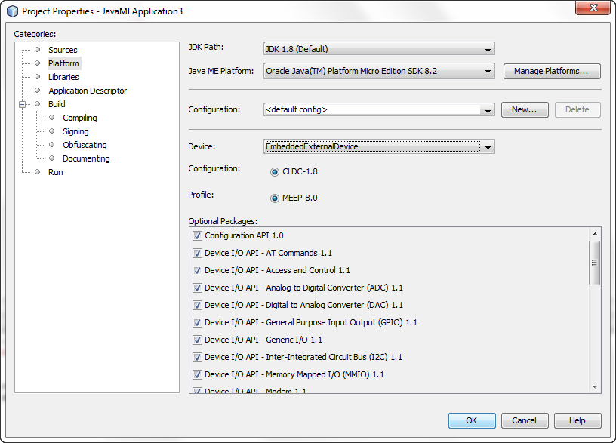The image size is (616, 443).
Task: Click the Documenting node bullet icon
Action: (52, 158)
